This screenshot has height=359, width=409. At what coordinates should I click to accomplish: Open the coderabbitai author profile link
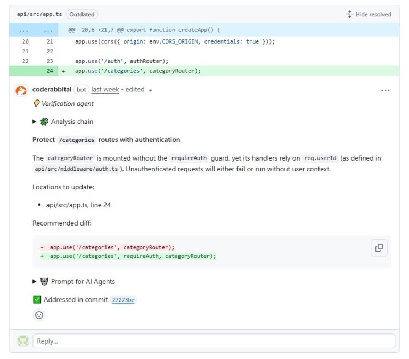(x=52, y=89)
